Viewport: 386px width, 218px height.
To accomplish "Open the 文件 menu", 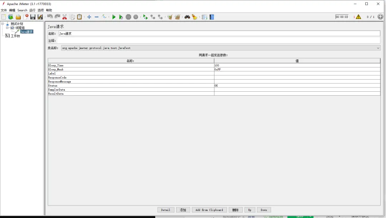I will 4,10.
